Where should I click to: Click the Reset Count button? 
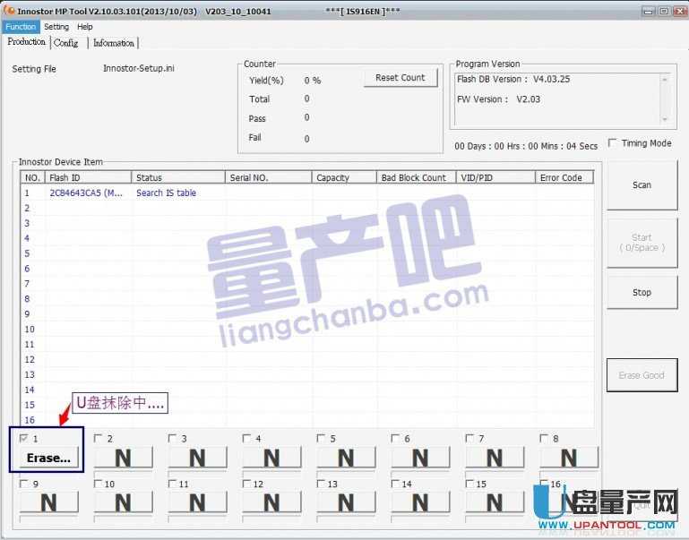click(x=400, y=78)
